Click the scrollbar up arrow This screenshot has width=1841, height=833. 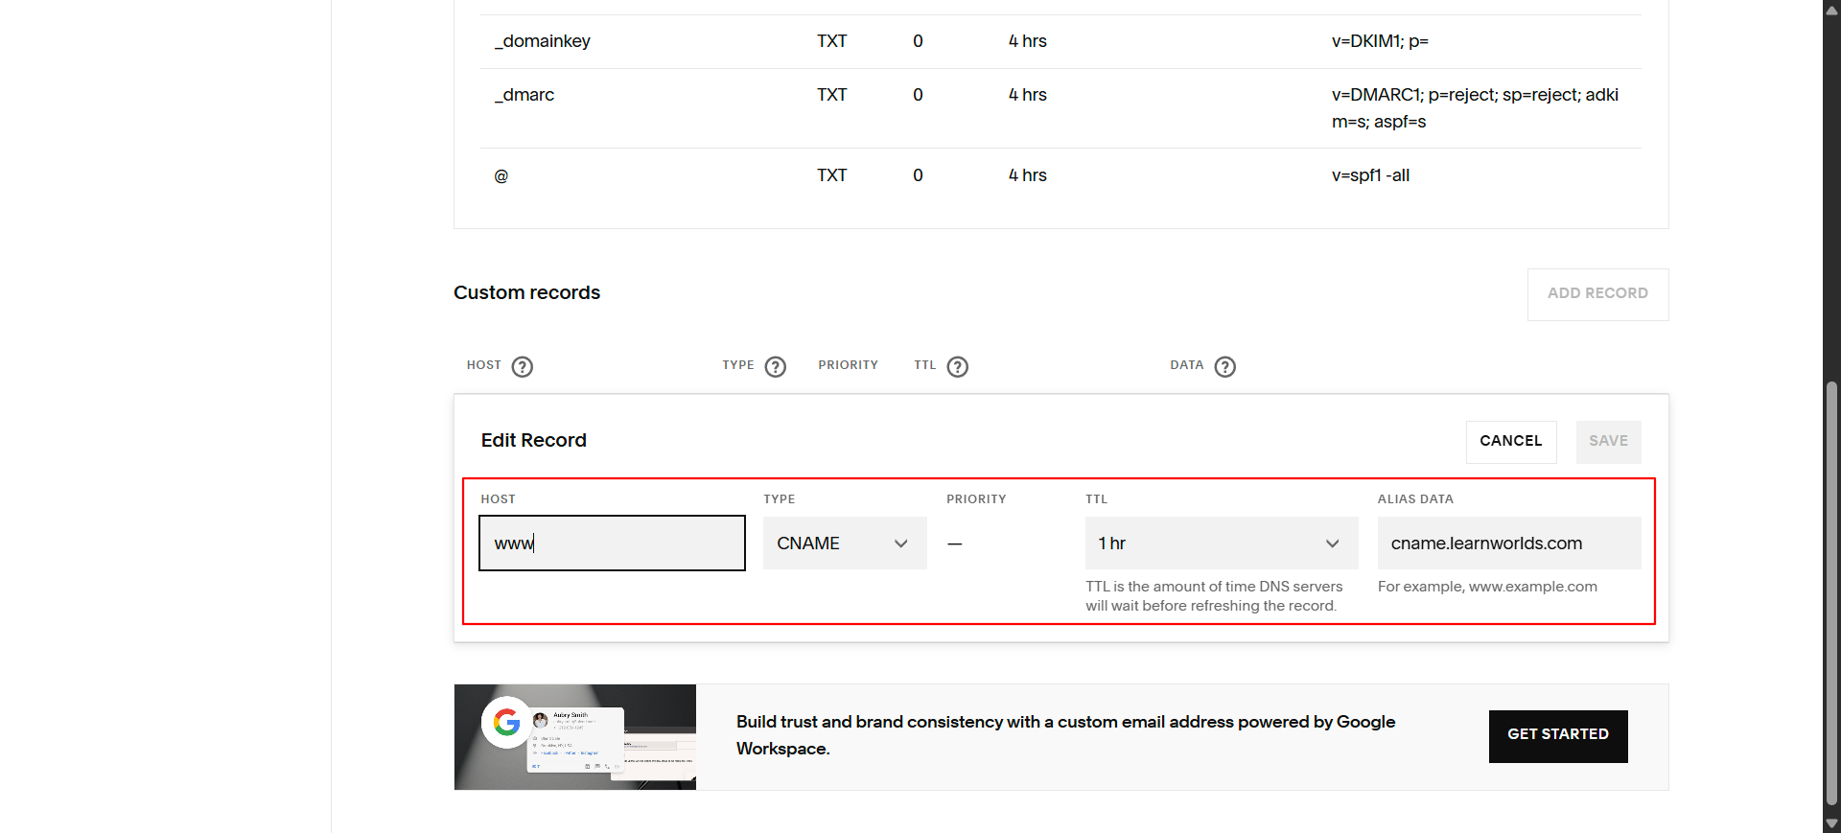tap(1831, 10)
